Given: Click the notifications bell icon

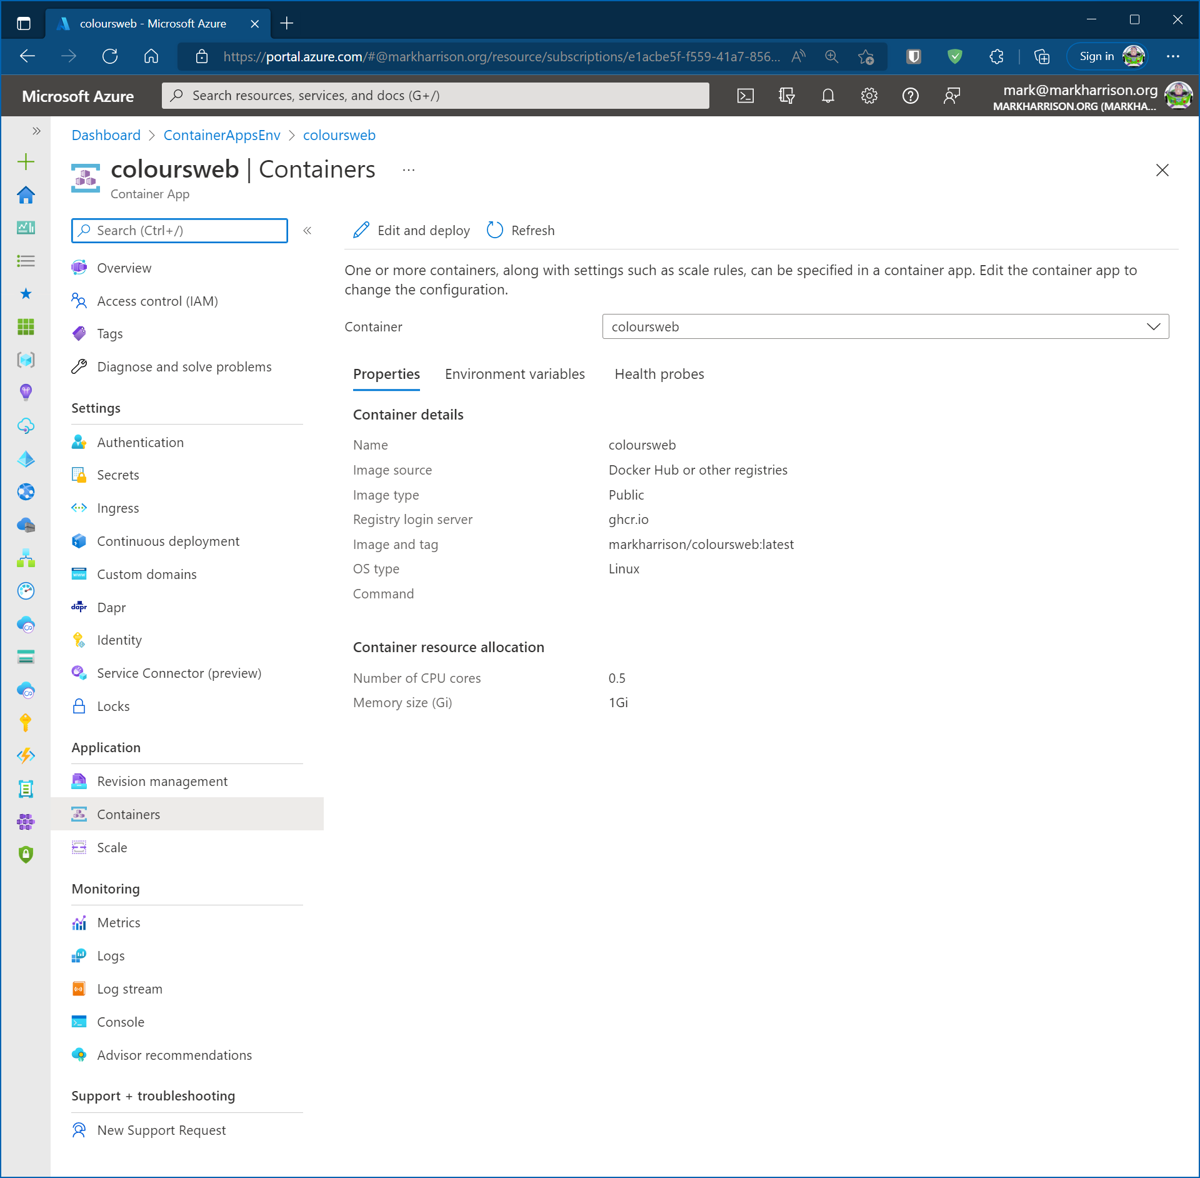Looking at the screenshot, I should (827, 96).
